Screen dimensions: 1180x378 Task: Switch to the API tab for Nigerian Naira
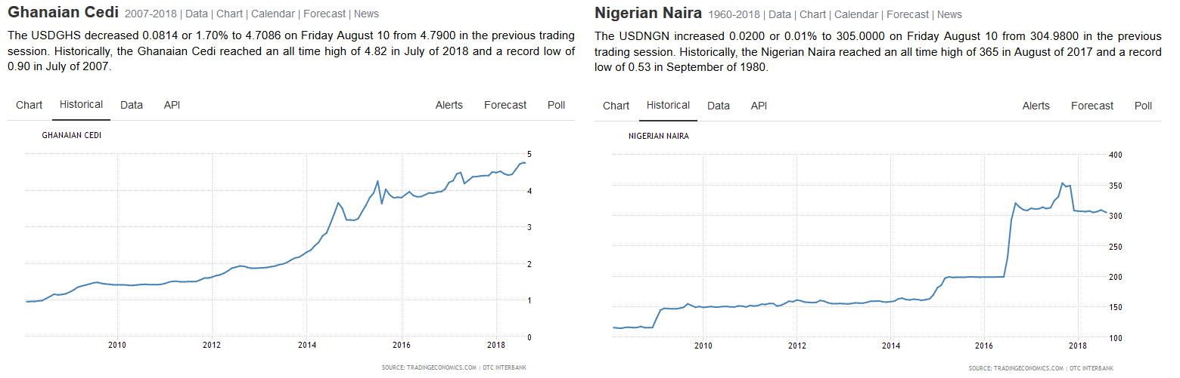coord(759,106)
